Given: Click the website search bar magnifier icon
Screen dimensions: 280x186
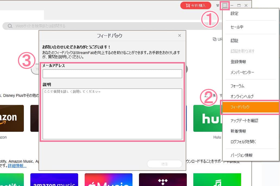Looking at the screenshot, I should coord(10,26).
